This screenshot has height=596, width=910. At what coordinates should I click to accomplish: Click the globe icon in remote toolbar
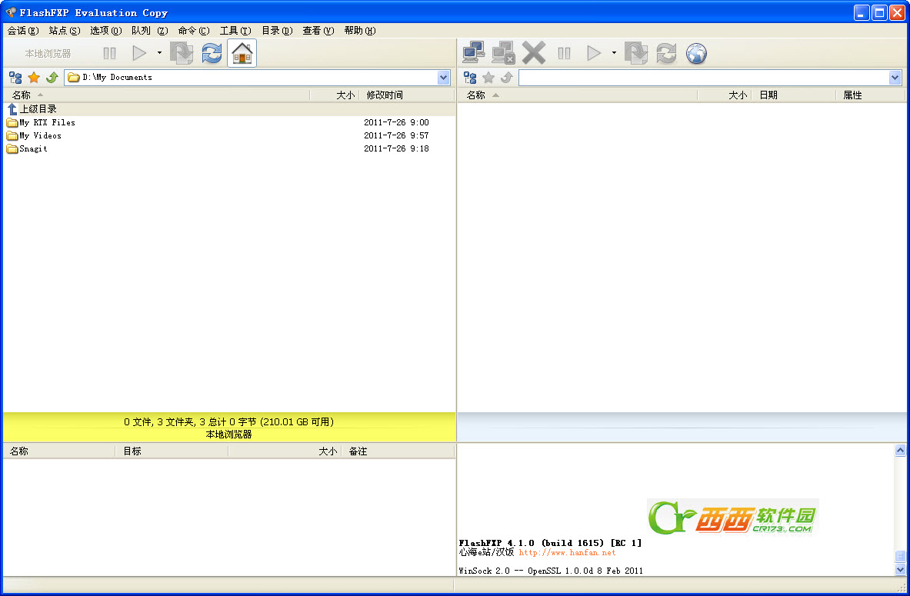[x=696, y=53]
